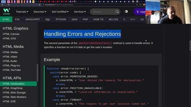This screenshot has height=107, width=191.
Task: Open HTML Web Workers in sidebar
Action: 15,97
